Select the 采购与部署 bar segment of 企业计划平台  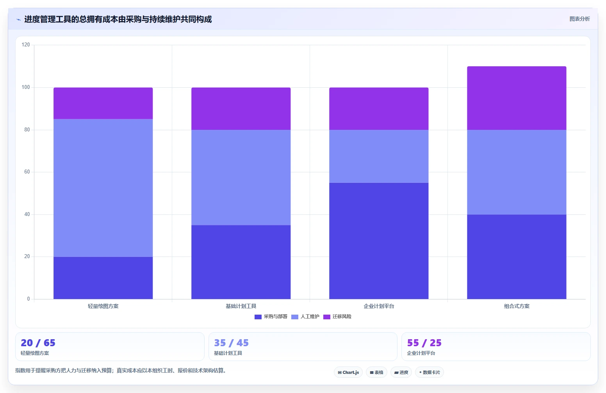click(x=379, y=241)
